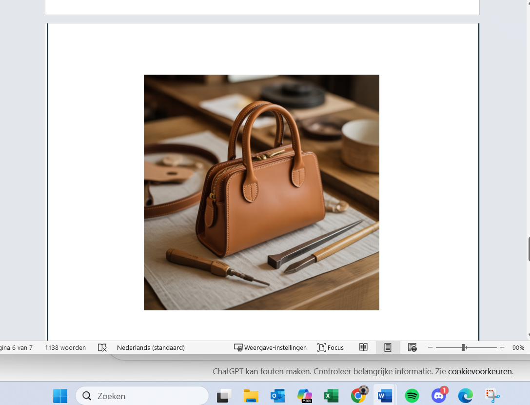The height and width of the screenshot is (405, 530).
Task: Select the leather handbag image
Action: click(x=261, y=192)
